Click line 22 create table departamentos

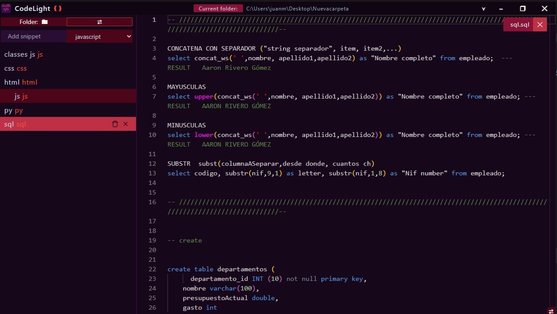tap(221, 269)
